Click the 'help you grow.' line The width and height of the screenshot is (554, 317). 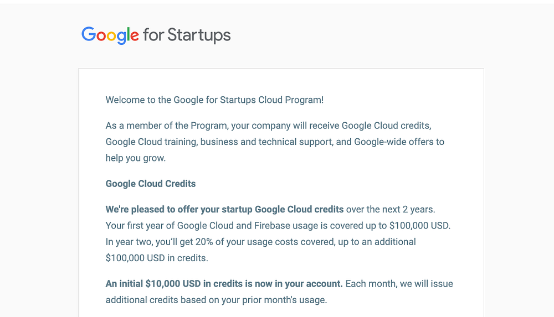(135, 158)
